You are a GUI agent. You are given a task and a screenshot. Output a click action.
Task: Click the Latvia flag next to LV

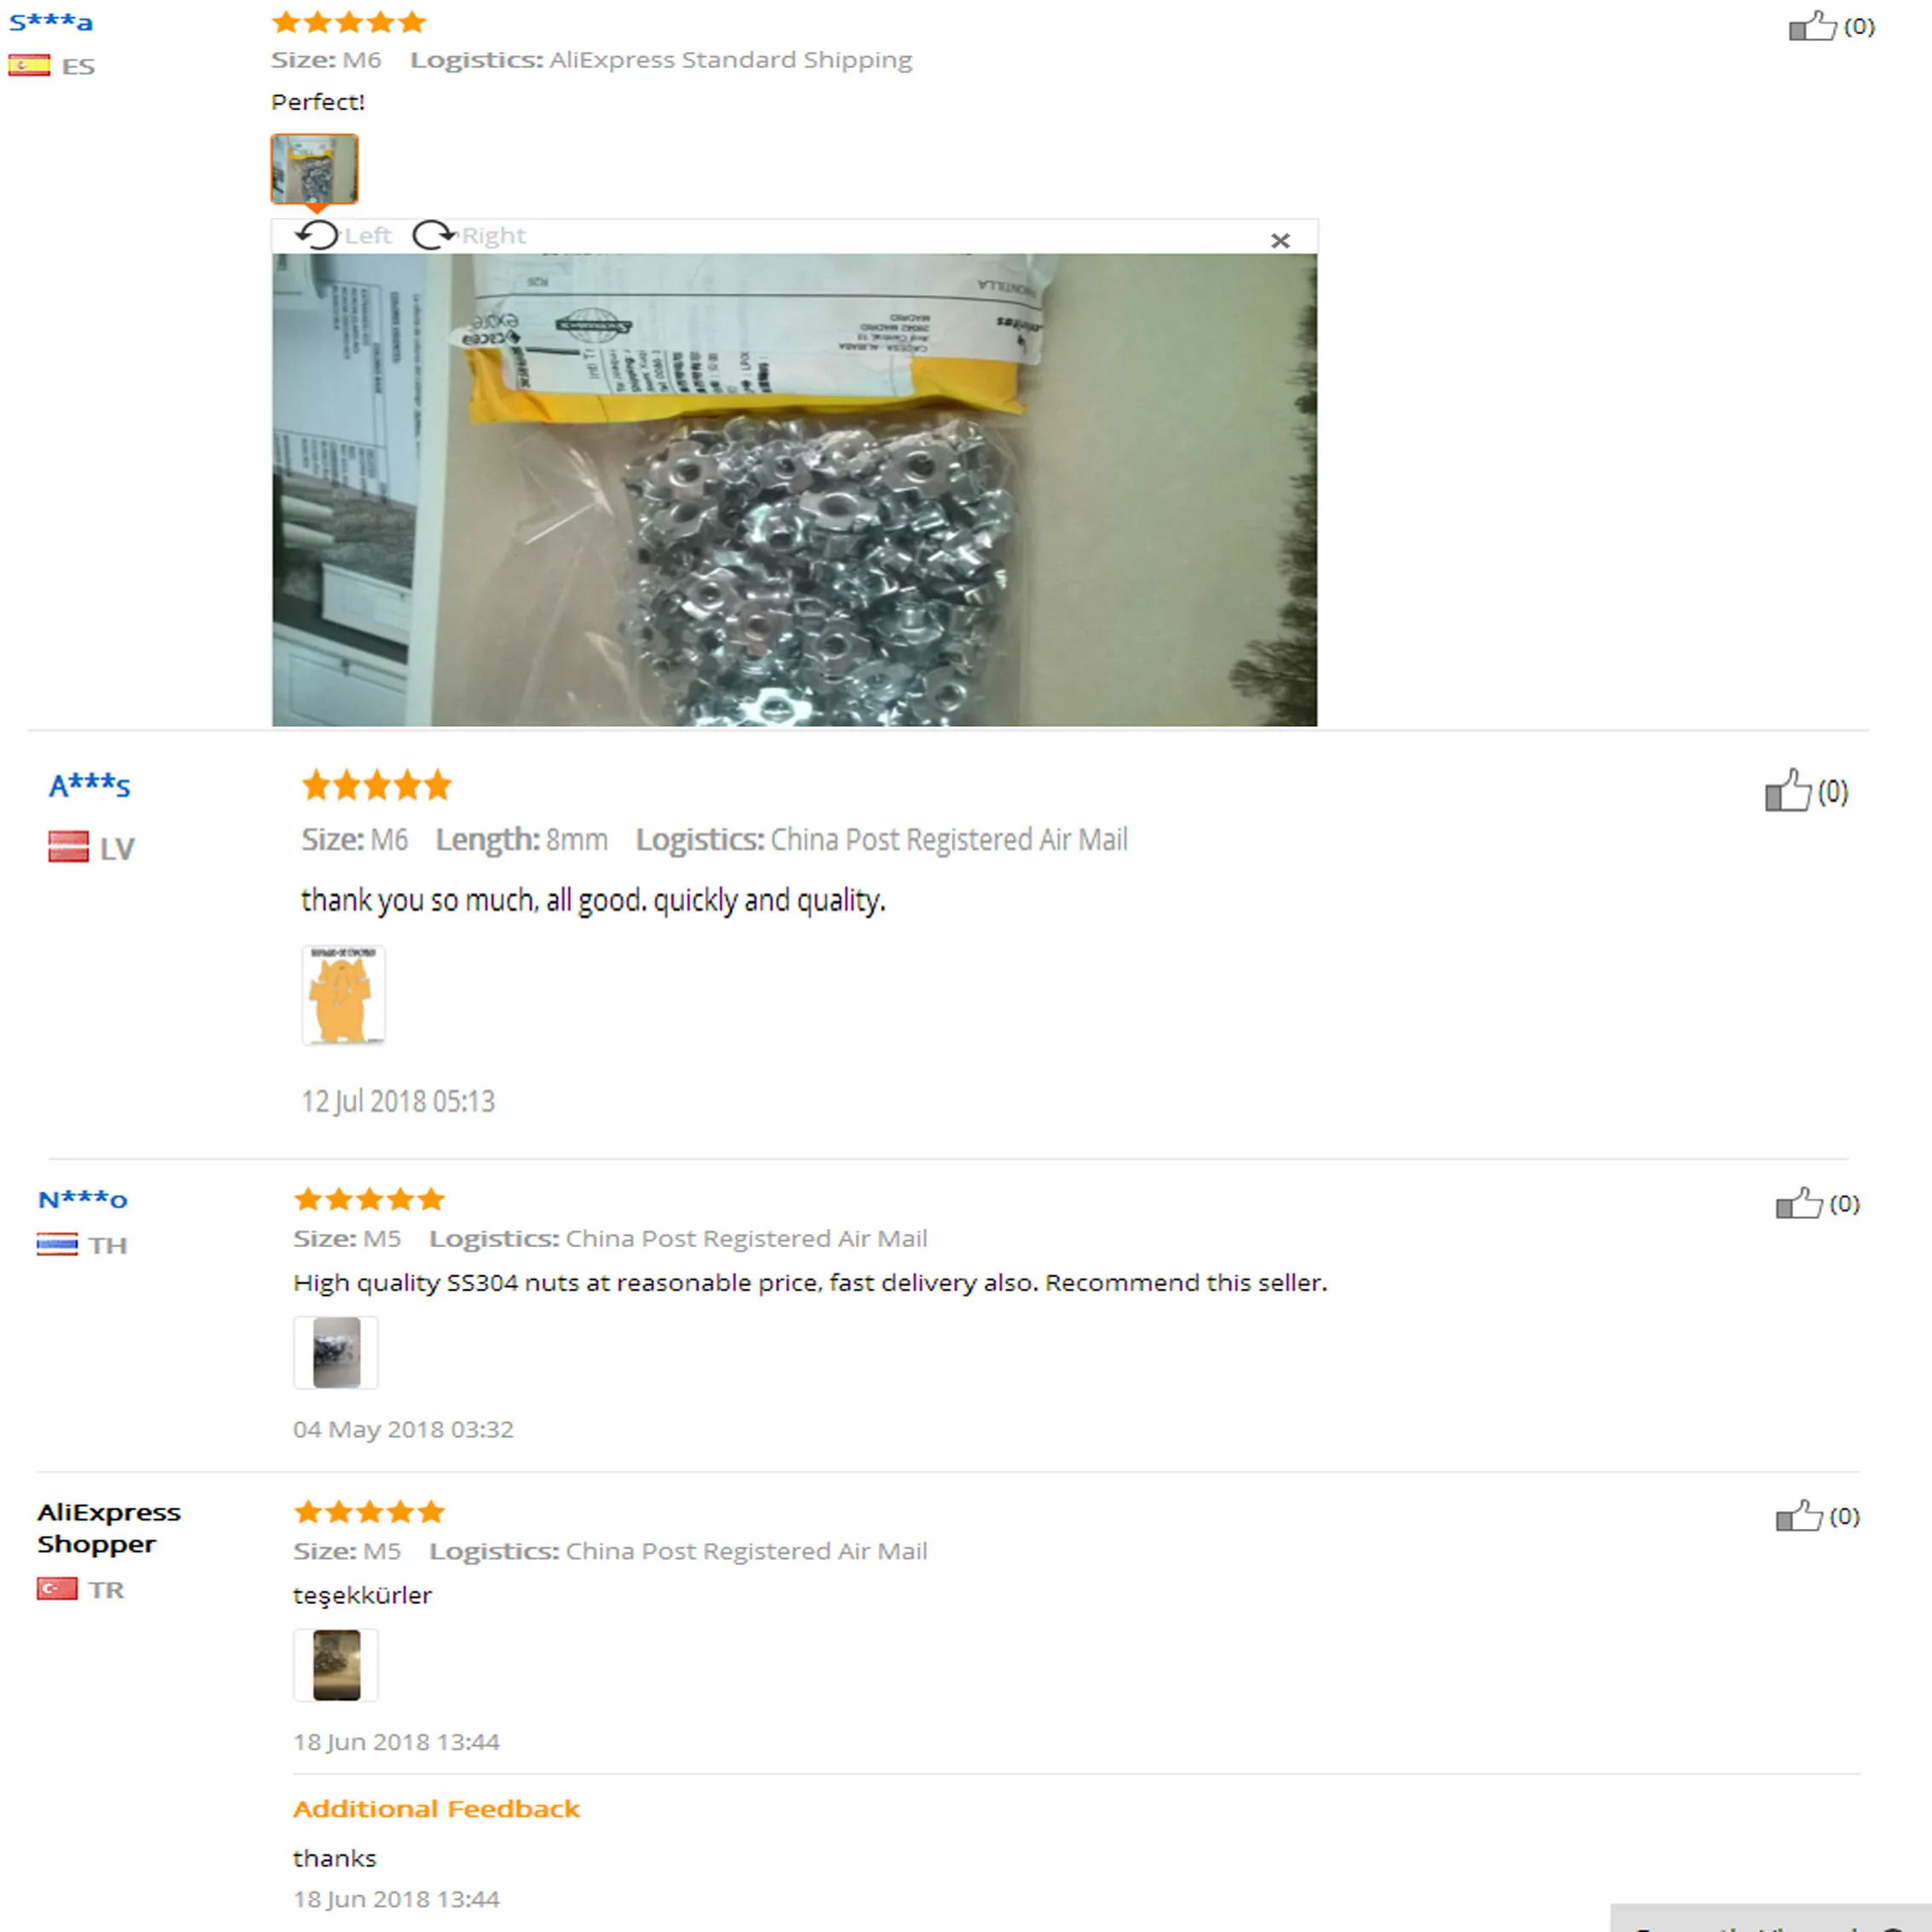pos(69,847)
